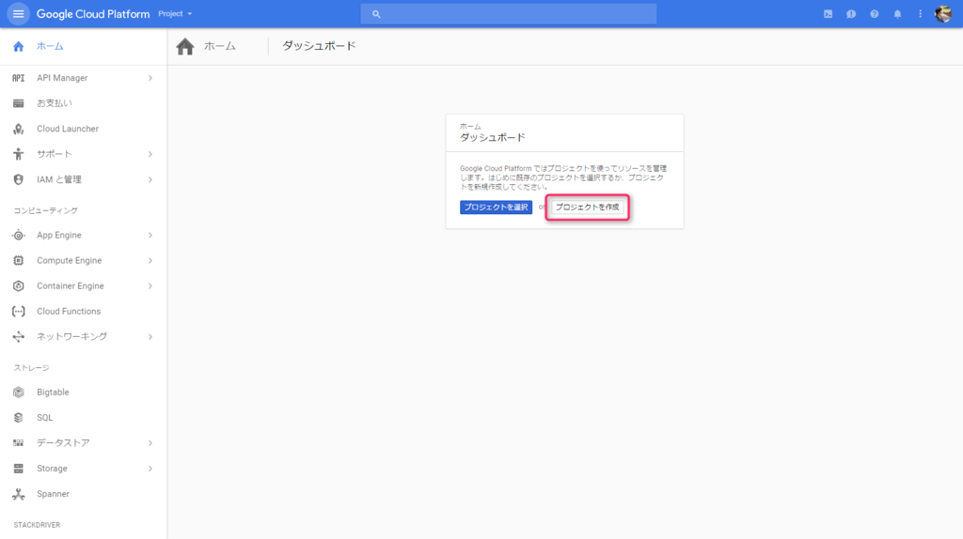Expand サポート submenu chevron

(150, 154)
